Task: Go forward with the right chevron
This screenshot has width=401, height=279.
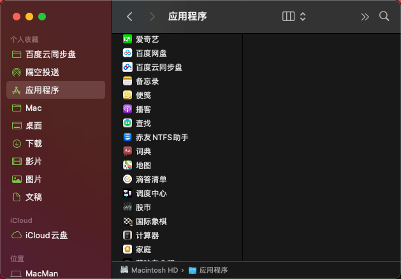Action: point(152,17)
